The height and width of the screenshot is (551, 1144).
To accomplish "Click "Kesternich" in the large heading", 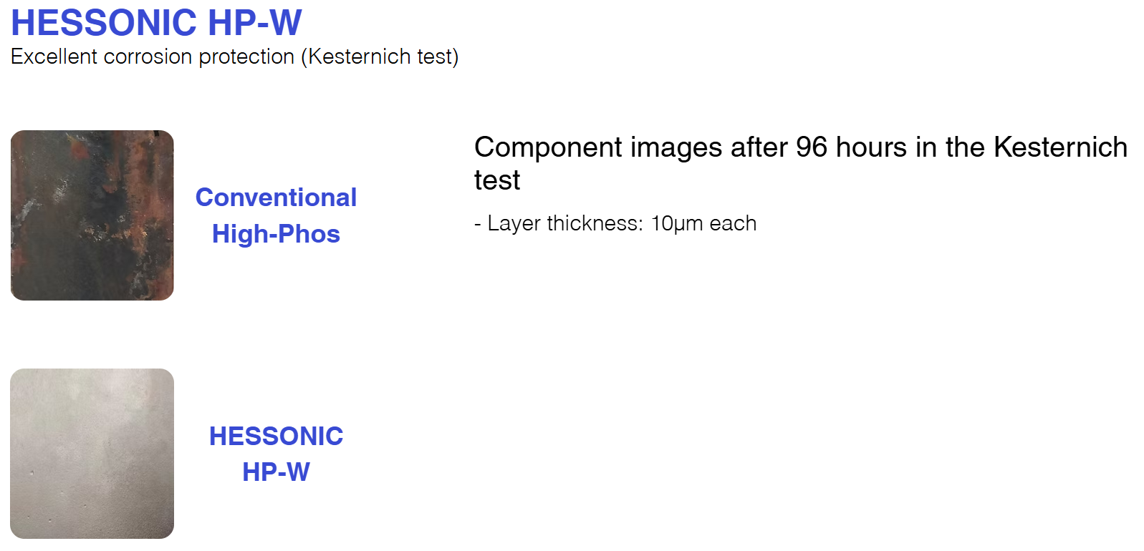I will (1060, 147).
